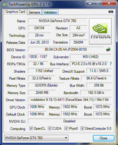118x145 pixels.
Task: Click the Subvendor field MSI (1462)
Action: point(91,57)
